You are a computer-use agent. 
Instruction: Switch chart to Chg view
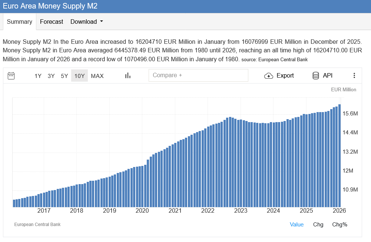(x=318, y=224)
